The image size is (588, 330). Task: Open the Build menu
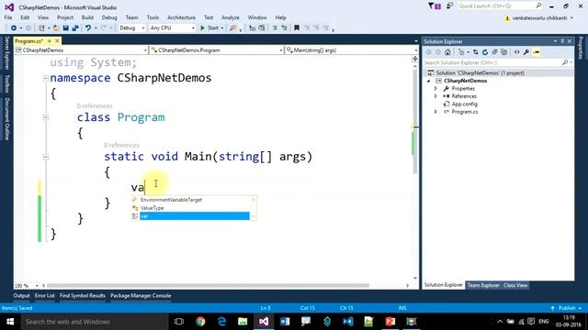click(x=87, y=17)
